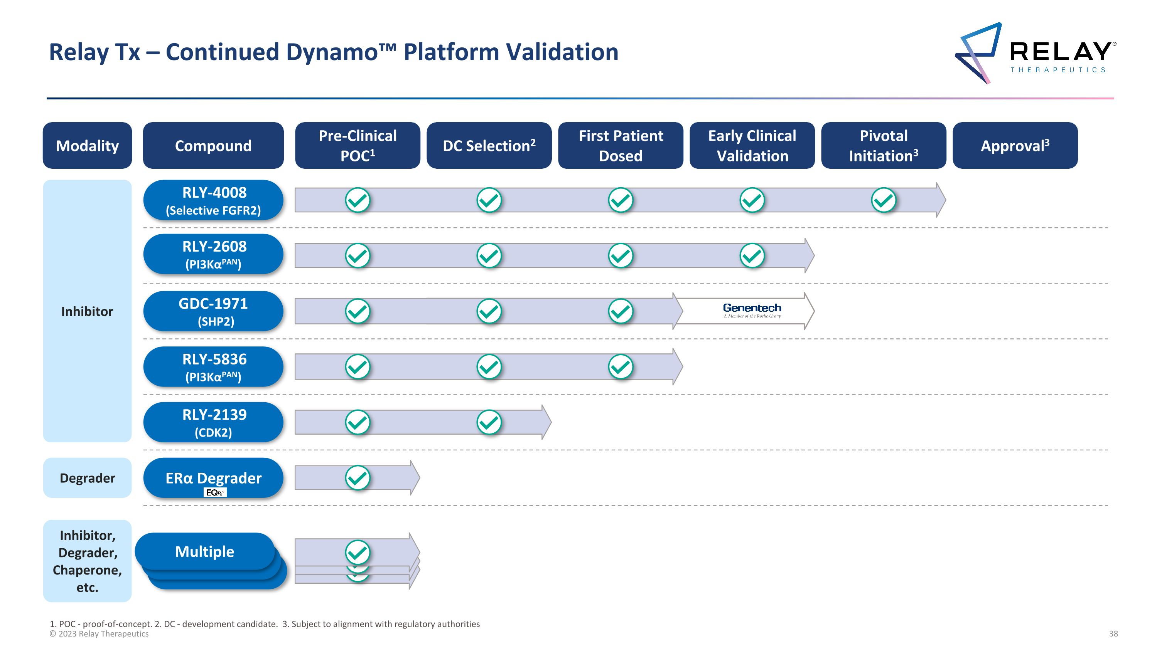
Task: Click the GDC-1971 SHP2 compound pill
Action: tap(213, 311)
